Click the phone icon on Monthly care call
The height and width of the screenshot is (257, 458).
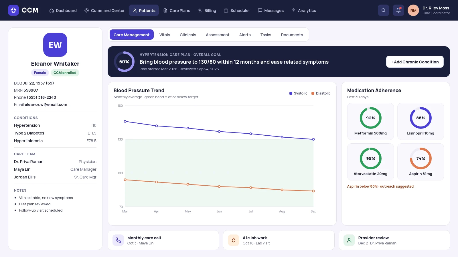point(118,240)
